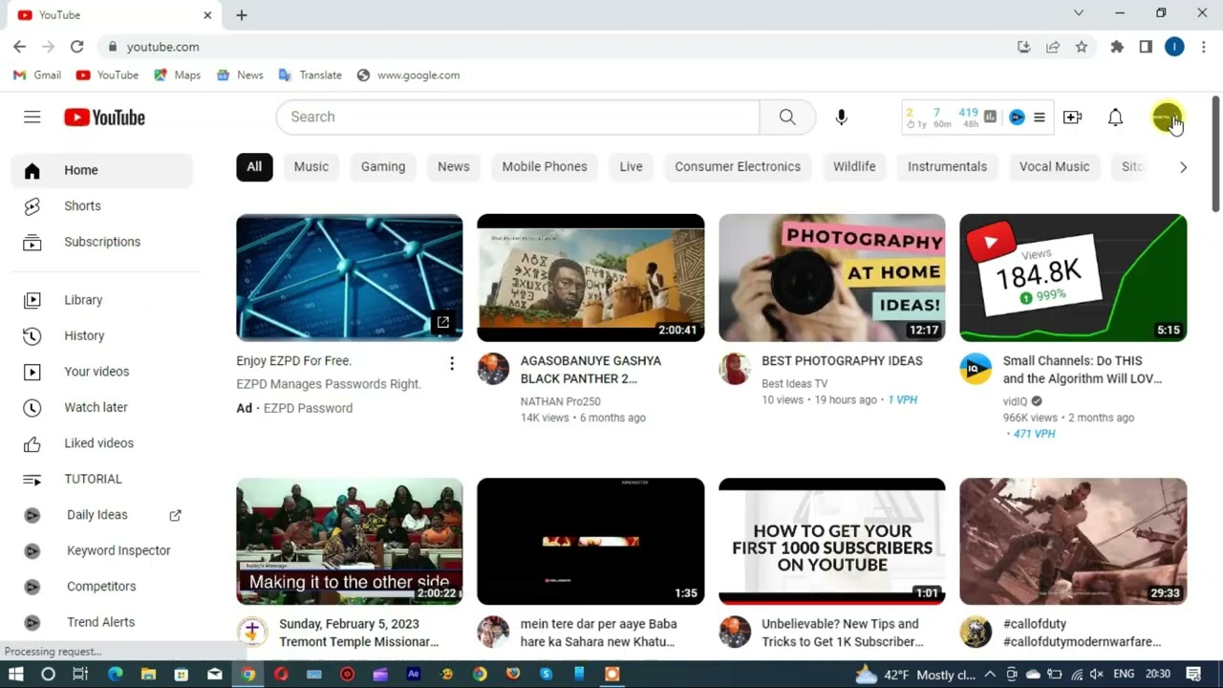Open Liked videos playlist

click(x=102, y=443)
